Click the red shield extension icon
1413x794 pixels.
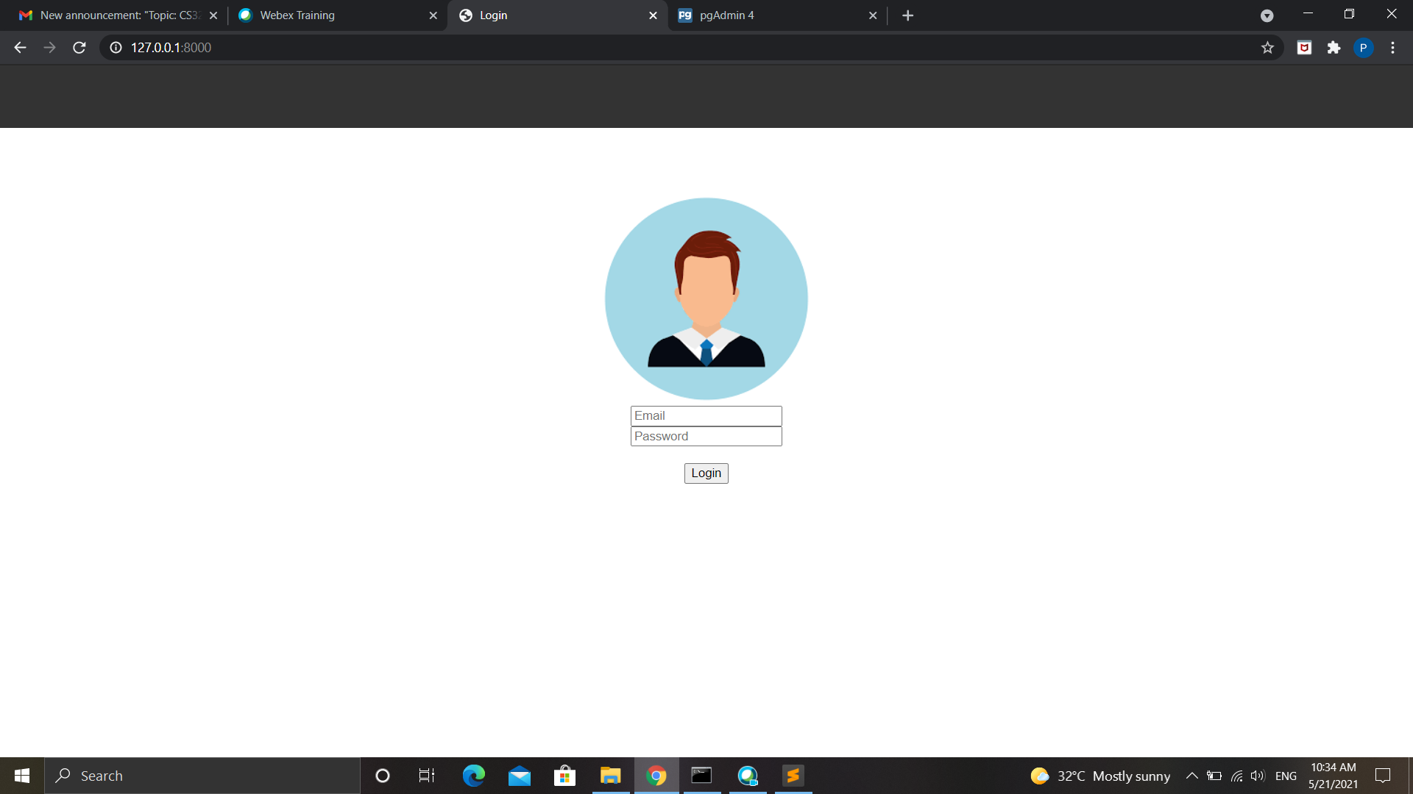1304,48
